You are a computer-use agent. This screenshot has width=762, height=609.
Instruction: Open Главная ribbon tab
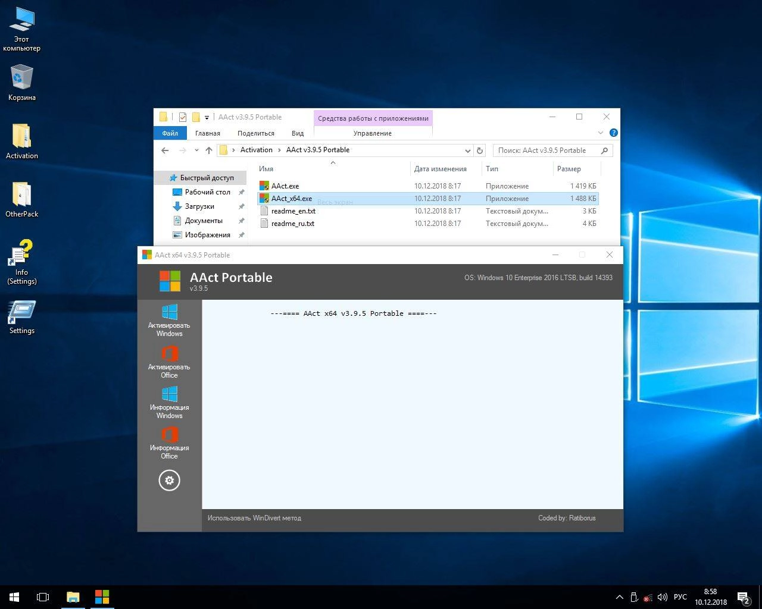click(208, 133)
